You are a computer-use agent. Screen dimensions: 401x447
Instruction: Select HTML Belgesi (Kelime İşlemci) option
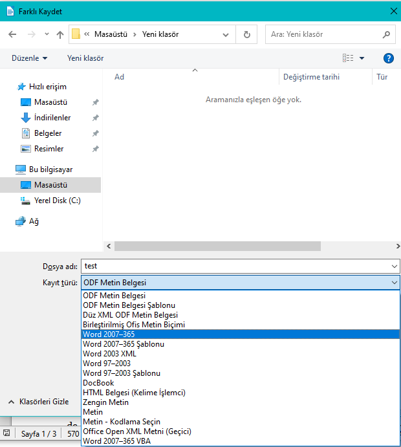[134, 393]
